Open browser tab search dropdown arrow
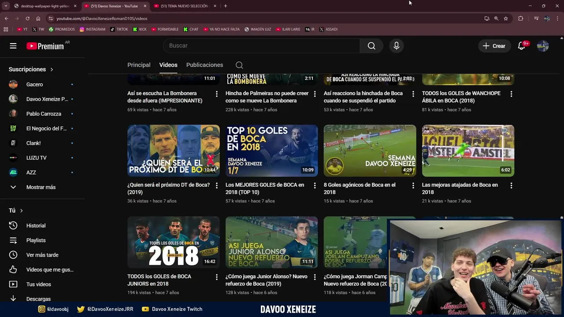The width and height of the screenshot is (564, 317). 6,6
